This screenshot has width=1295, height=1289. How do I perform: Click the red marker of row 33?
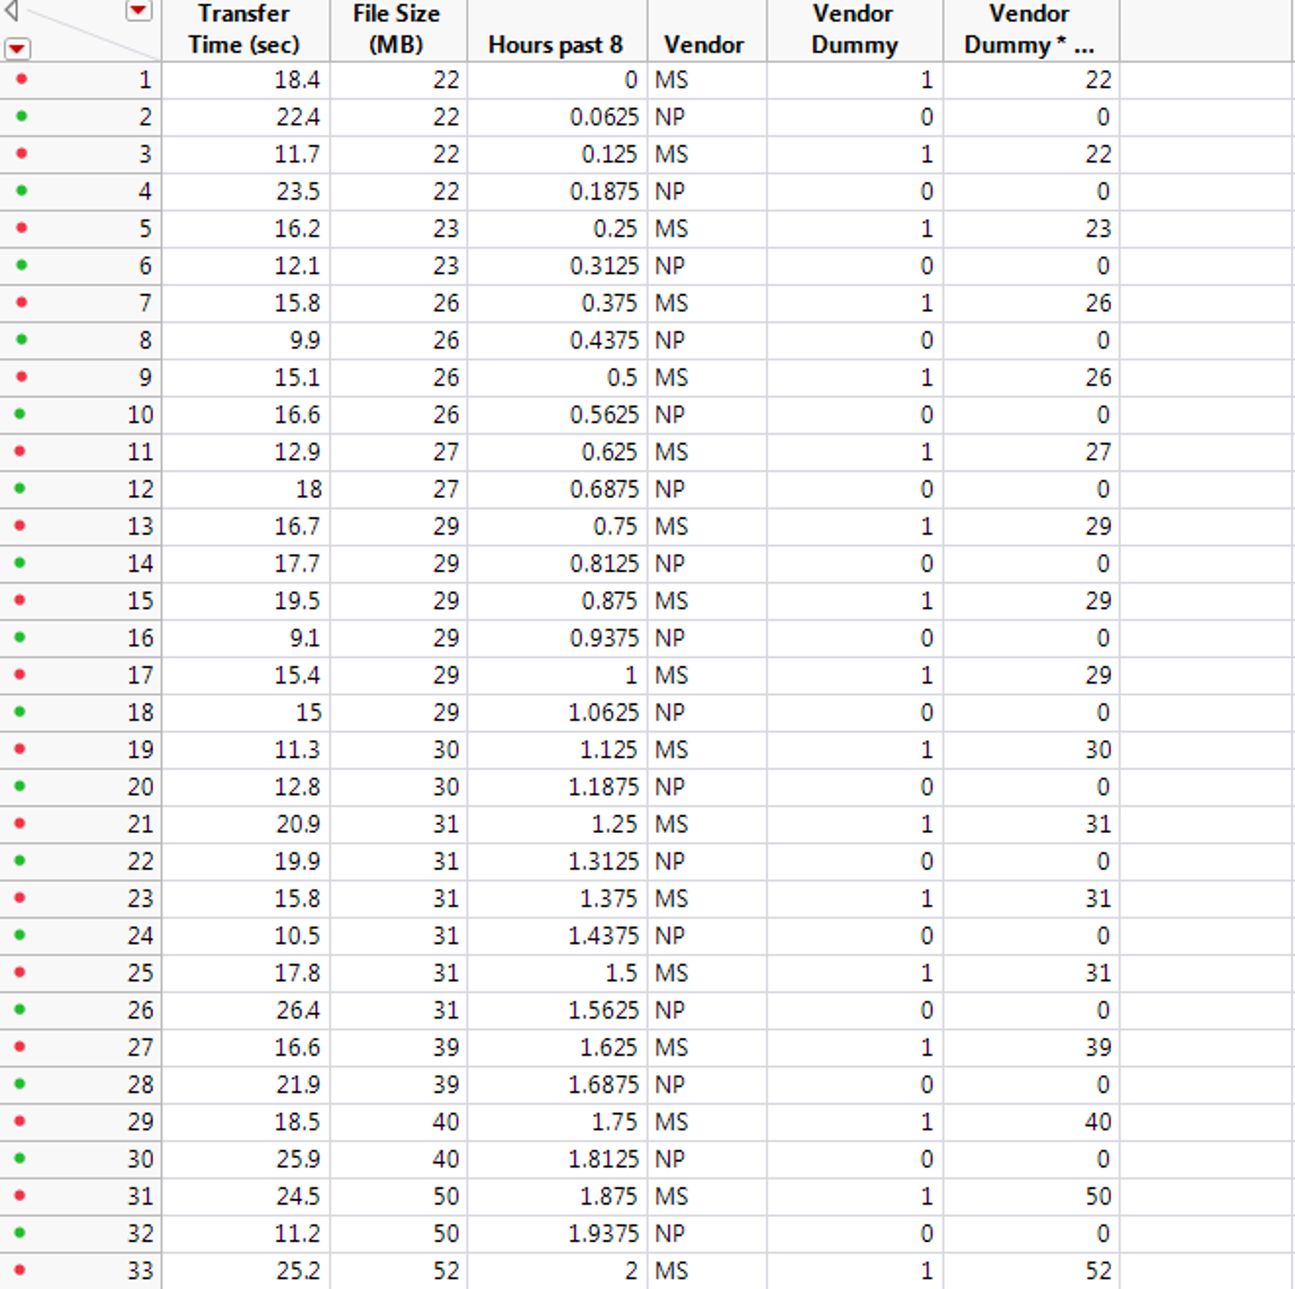click(x=20, y=1269)
